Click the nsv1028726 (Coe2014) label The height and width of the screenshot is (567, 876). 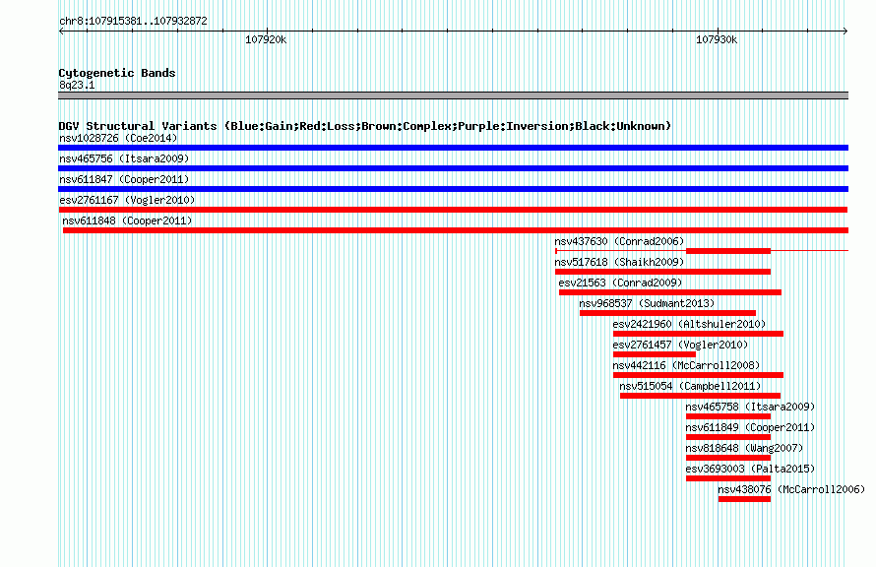tap(118, 138)
